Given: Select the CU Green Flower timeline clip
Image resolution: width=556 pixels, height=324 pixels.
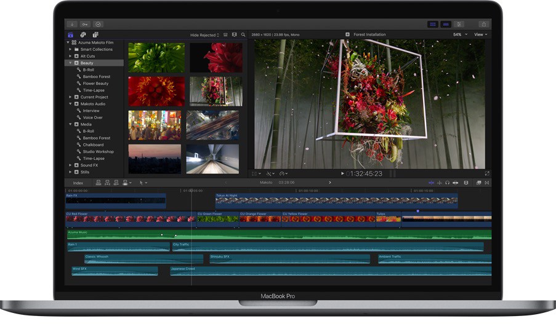Looking at the screenshot, I should point(218,219).
